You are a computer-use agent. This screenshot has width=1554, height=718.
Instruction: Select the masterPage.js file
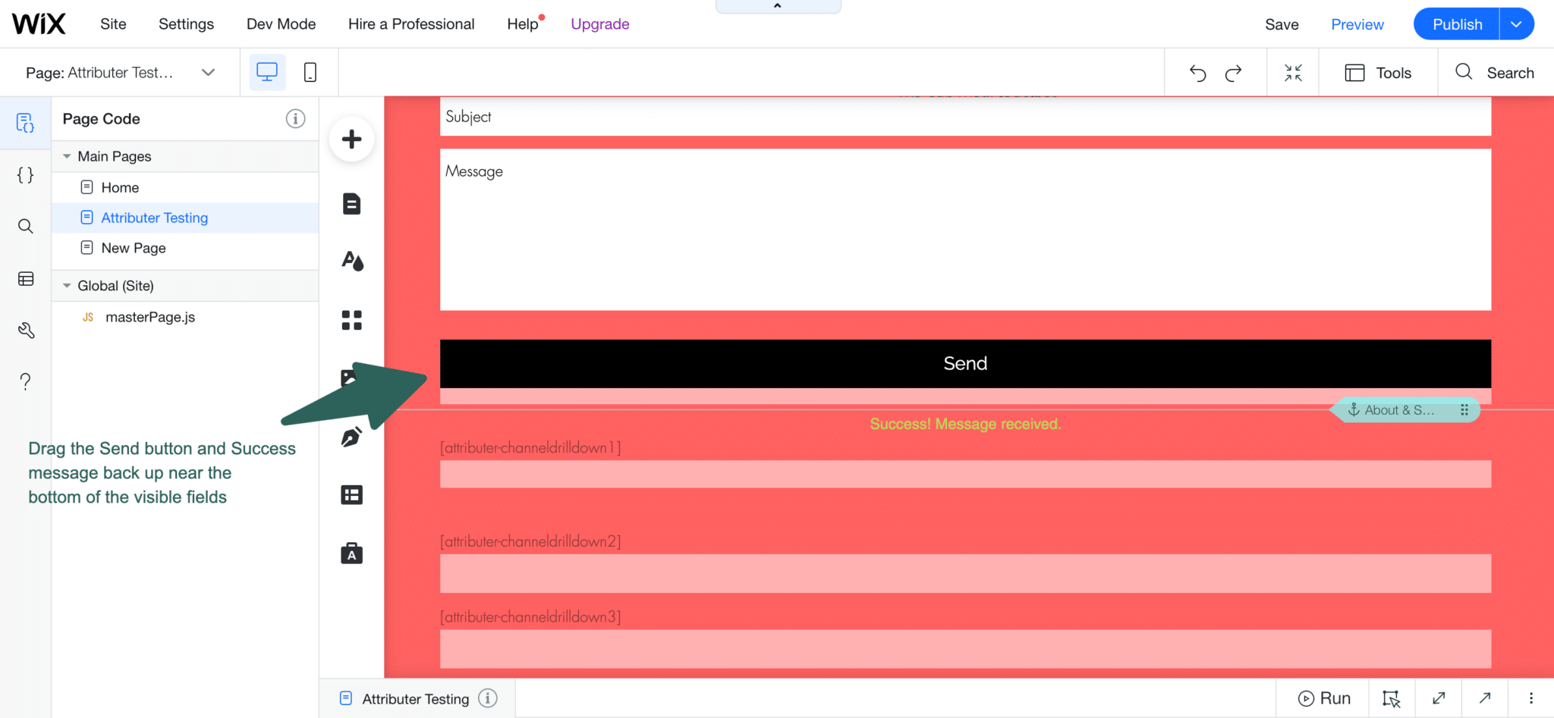pyautogui.click(x=149, y=317)
